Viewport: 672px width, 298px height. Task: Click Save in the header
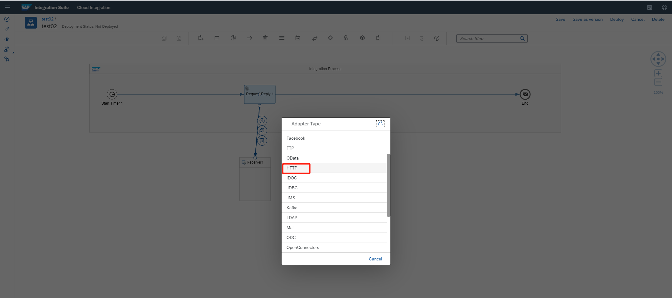(560, 19)
